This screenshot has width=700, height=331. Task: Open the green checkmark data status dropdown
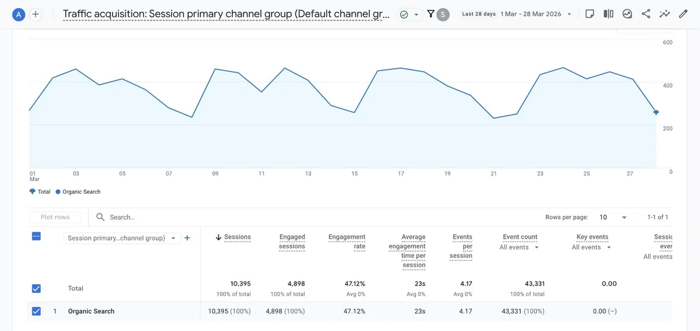409,15
